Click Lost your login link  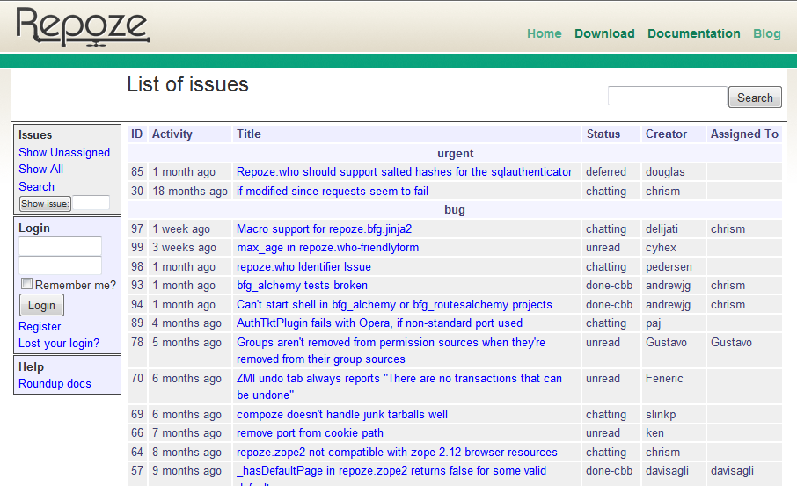59,344
